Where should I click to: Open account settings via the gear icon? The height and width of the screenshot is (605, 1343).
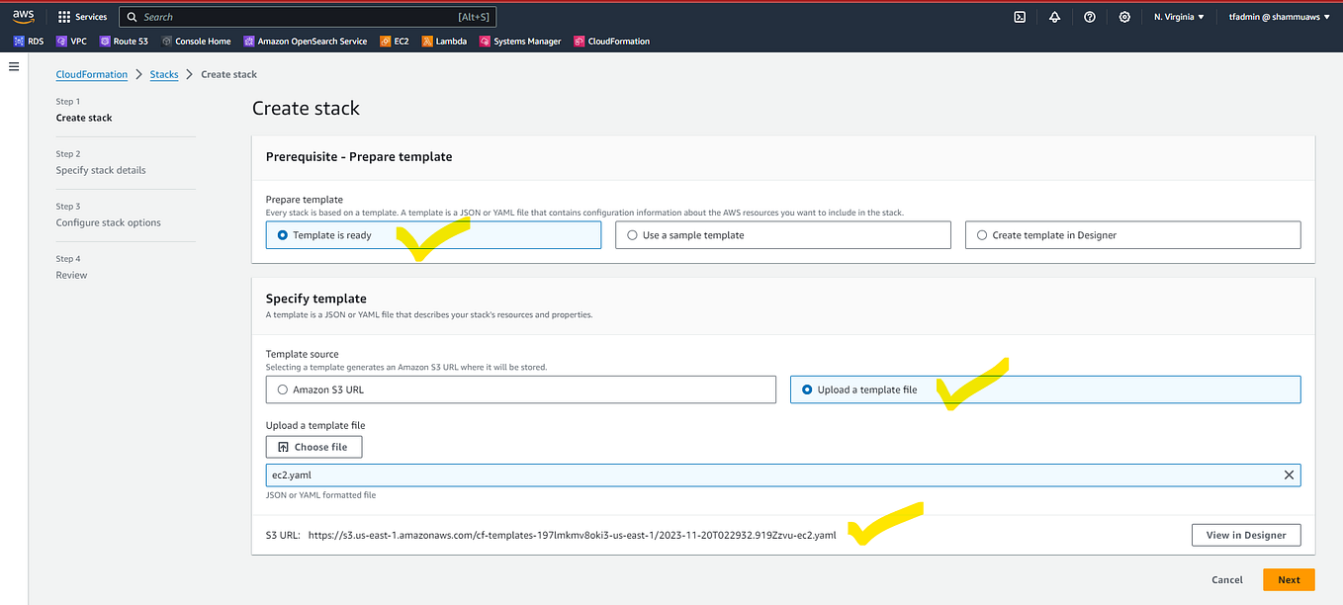click(x=1123, y=17)
